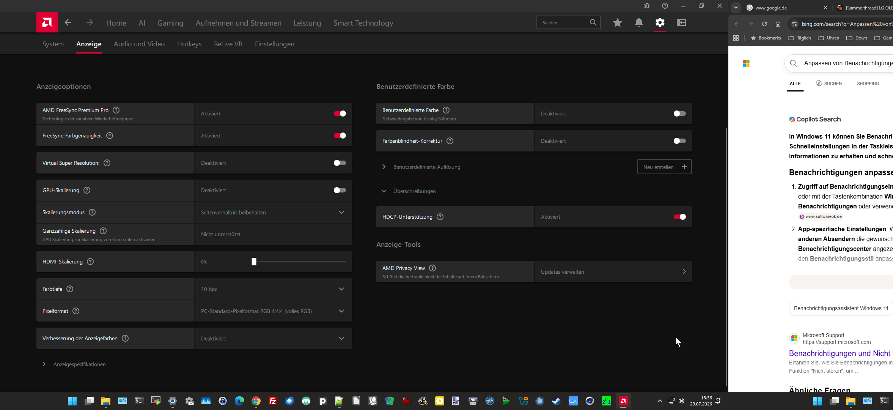Open the help question mark icon
The image size is (893, 410).
(665, 6)
